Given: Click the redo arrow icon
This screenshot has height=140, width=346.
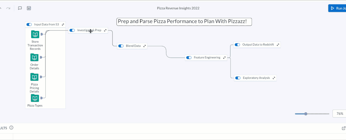Looking at the screenshot, I should click(8, 8).
